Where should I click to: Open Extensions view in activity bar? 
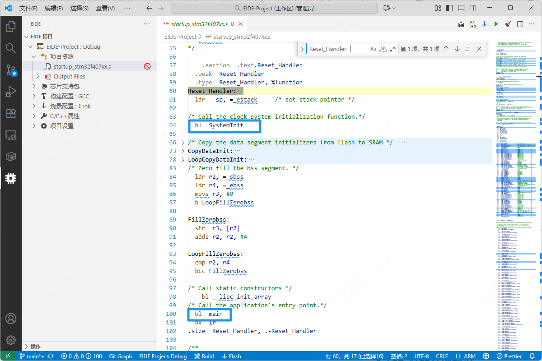10,113
